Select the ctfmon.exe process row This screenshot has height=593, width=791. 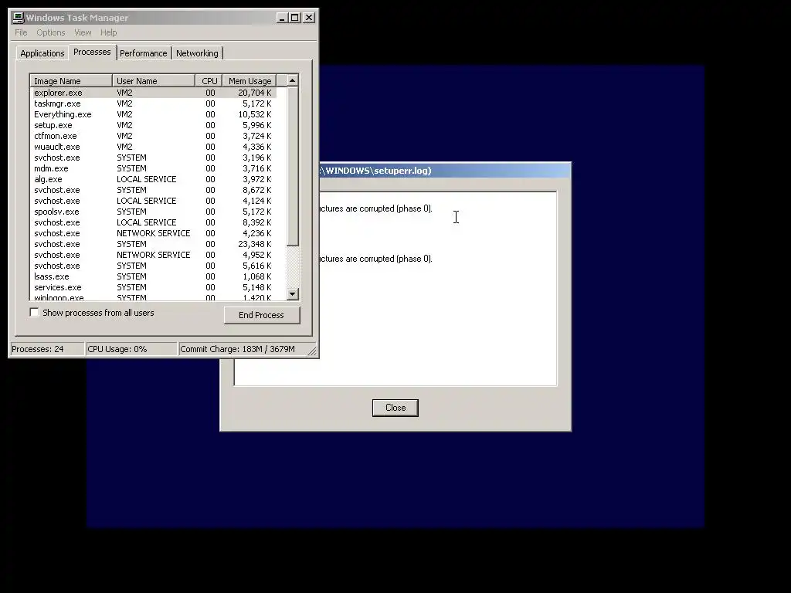[x=154, y=136]
